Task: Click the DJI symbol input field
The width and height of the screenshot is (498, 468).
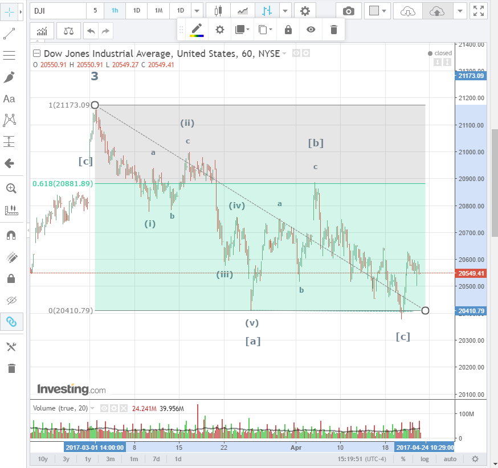Action: pyautogui.click(x=58, y=11)
